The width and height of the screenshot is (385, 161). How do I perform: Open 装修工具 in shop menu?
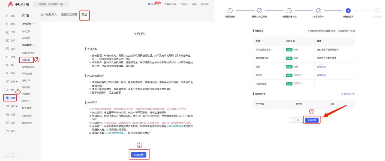[26, 32]
